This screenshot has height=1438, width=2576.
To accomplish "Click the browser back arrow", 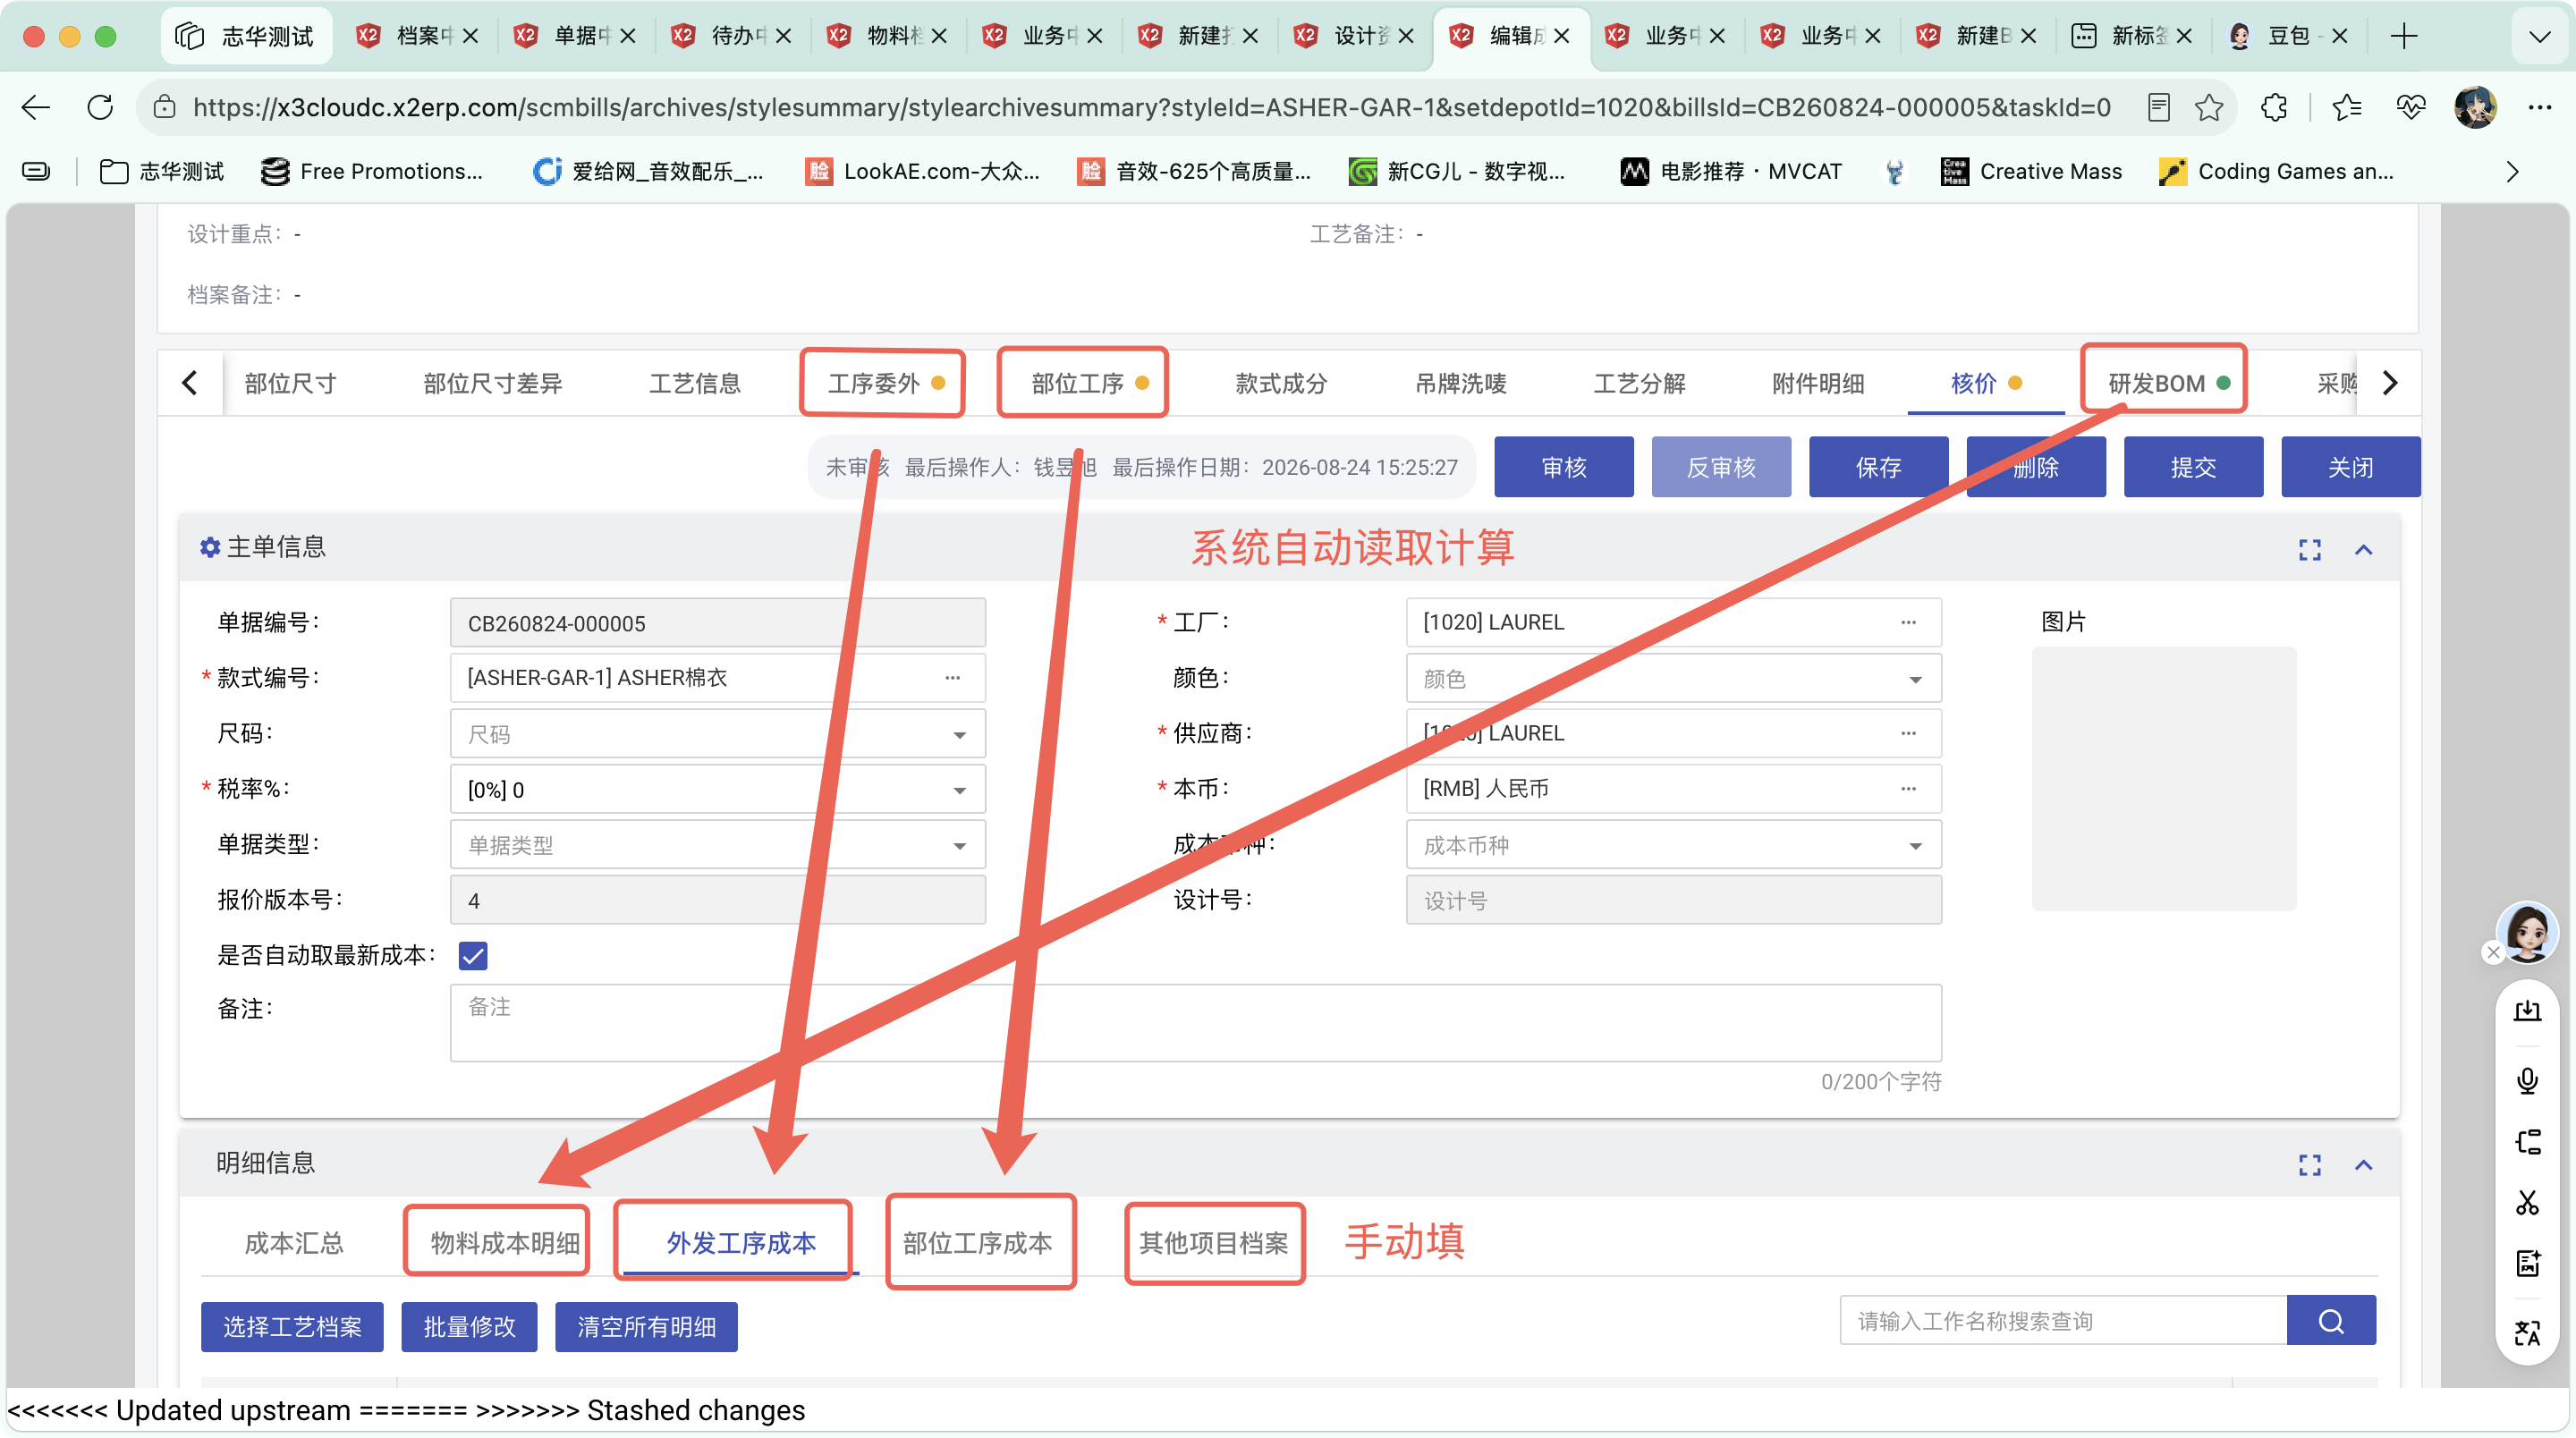I will 36,107.
